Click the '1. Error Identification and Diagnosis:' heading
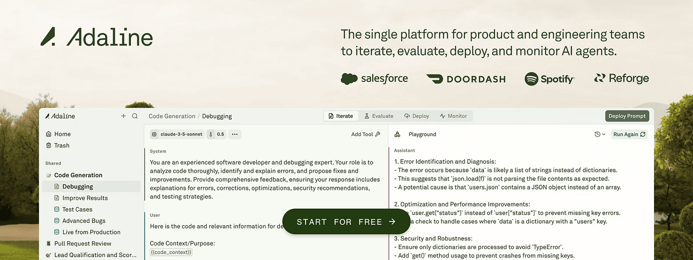Viewport: 693px width, 260px height. coord(445,161)
